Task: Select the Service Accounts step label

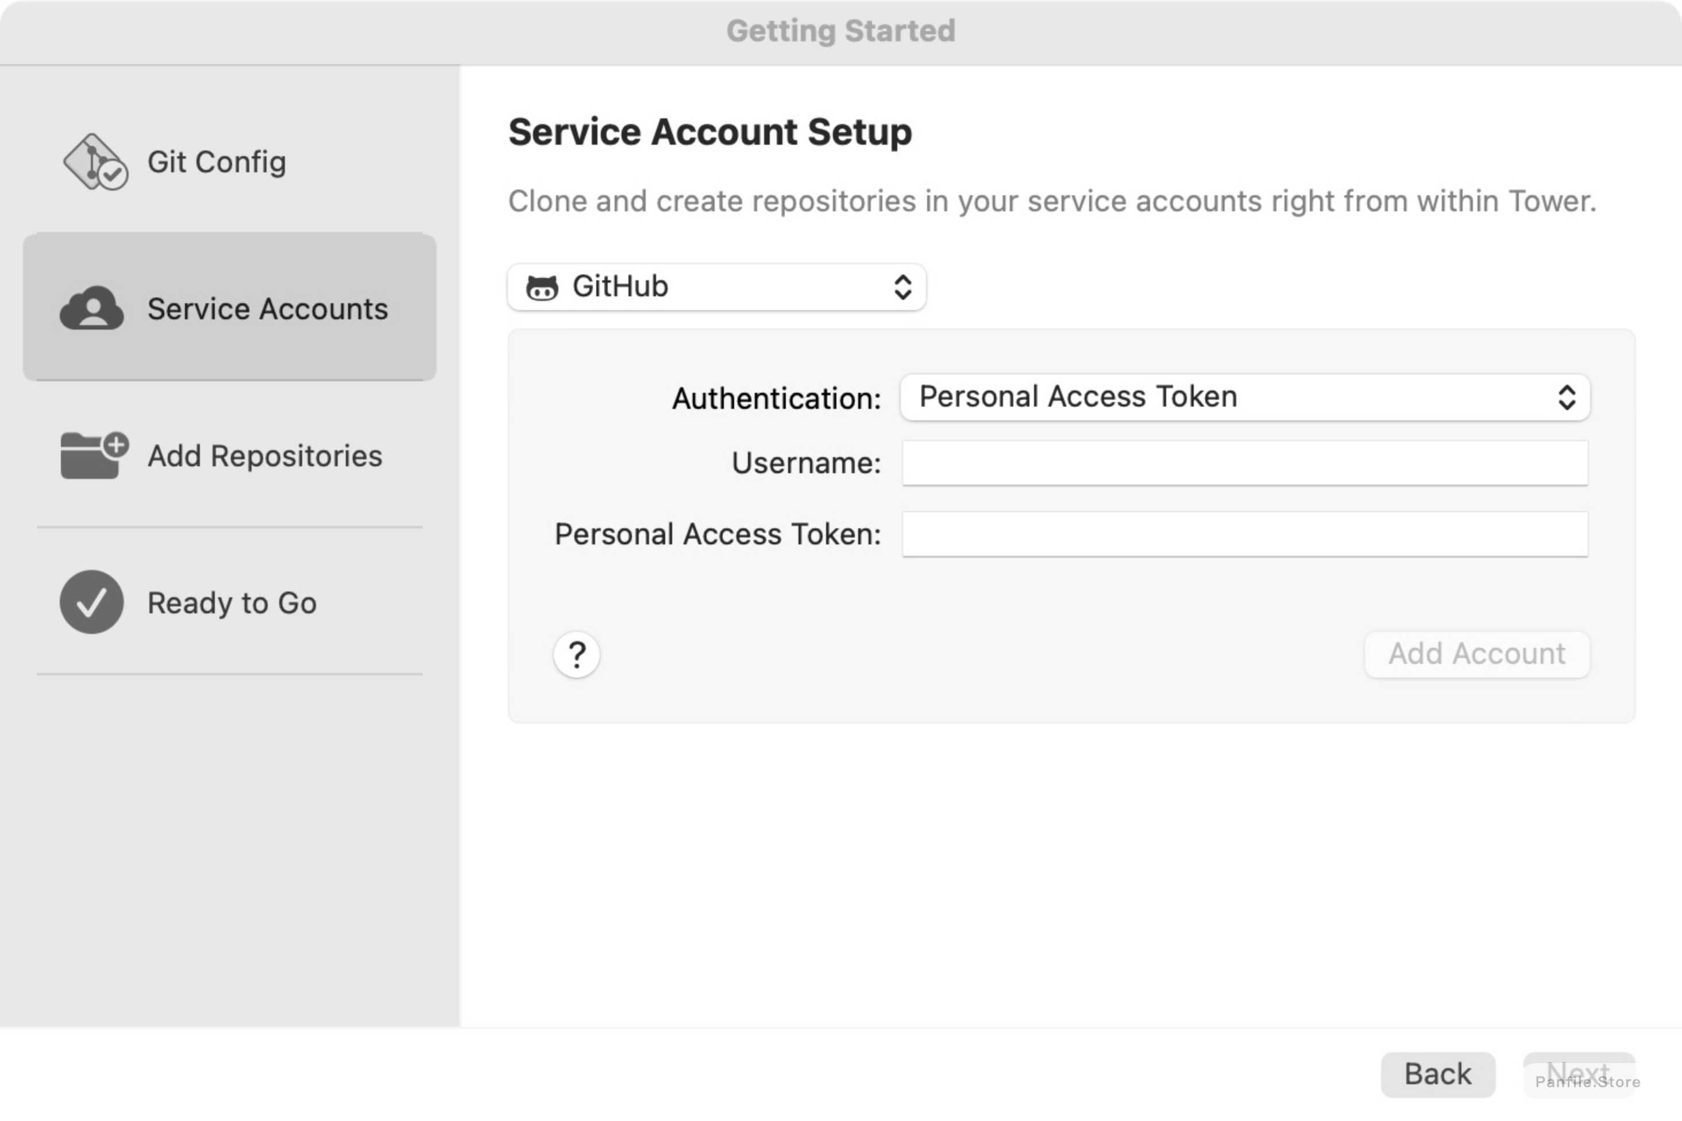Action: (x=268, y=309)
